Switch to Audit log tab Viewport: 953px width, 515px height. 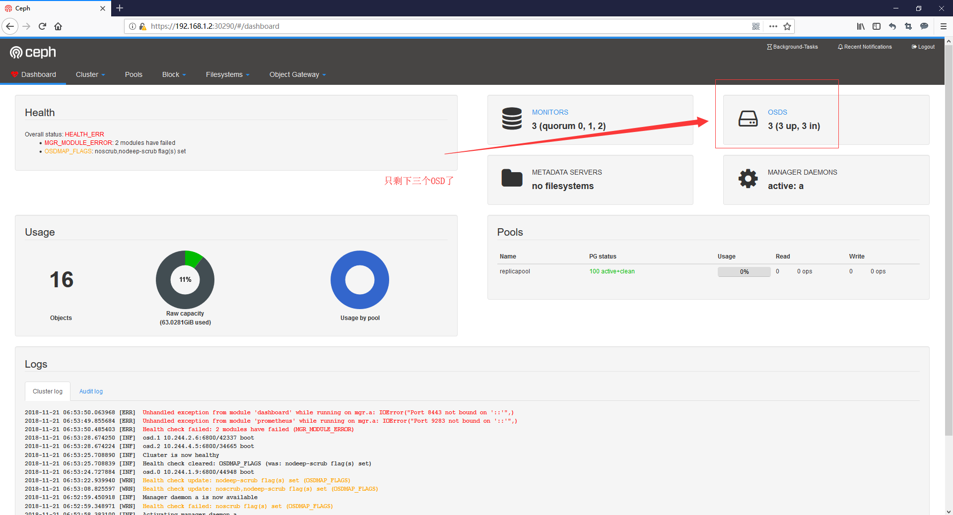click(91, 391)
